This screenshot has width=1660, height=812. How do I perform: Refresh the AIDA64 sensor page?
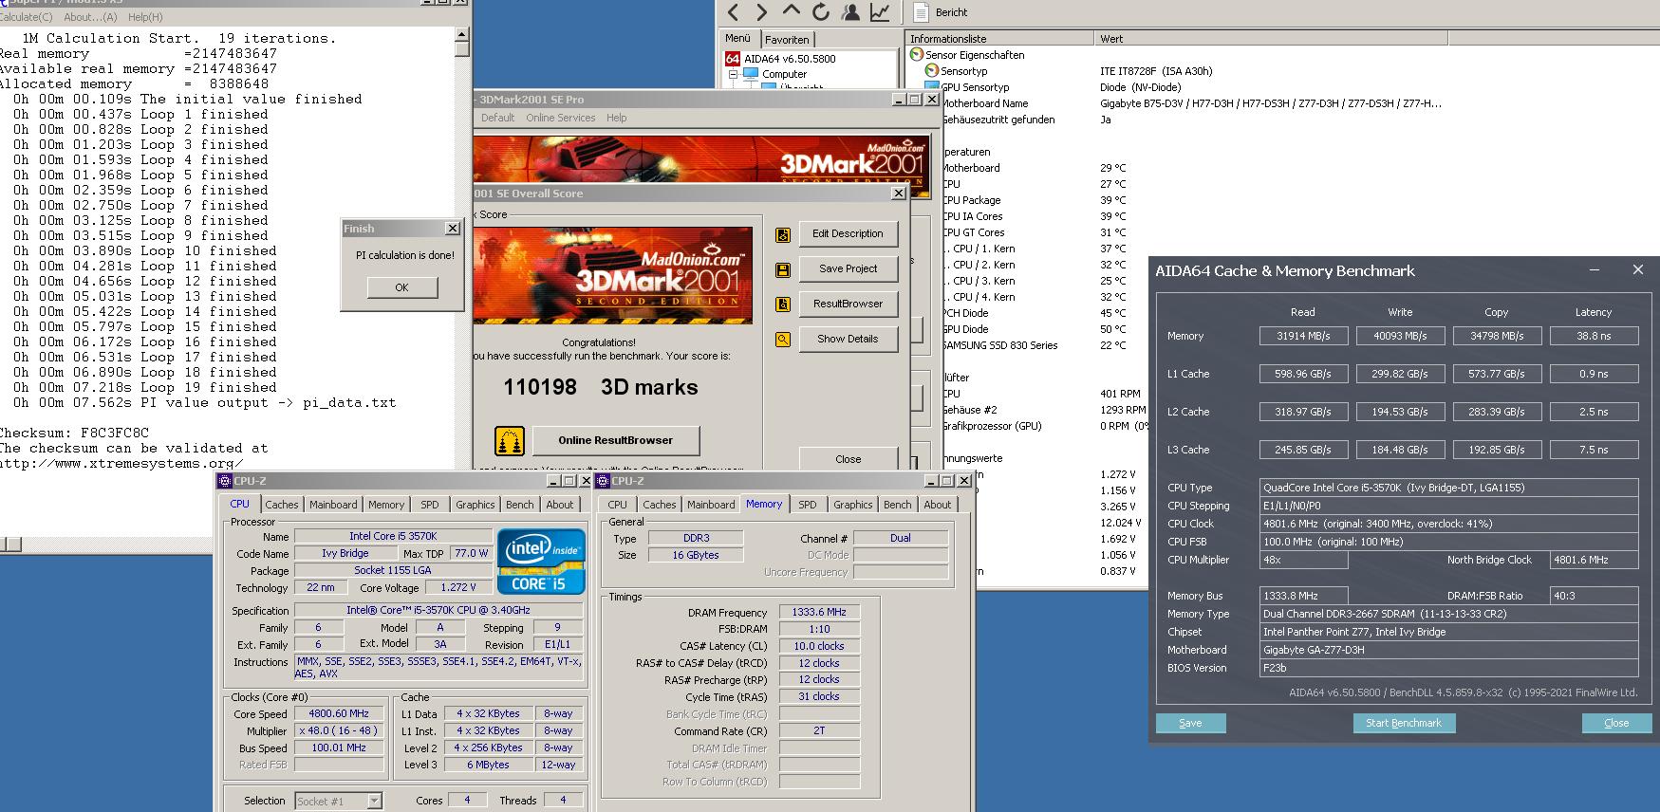(821, 11)
